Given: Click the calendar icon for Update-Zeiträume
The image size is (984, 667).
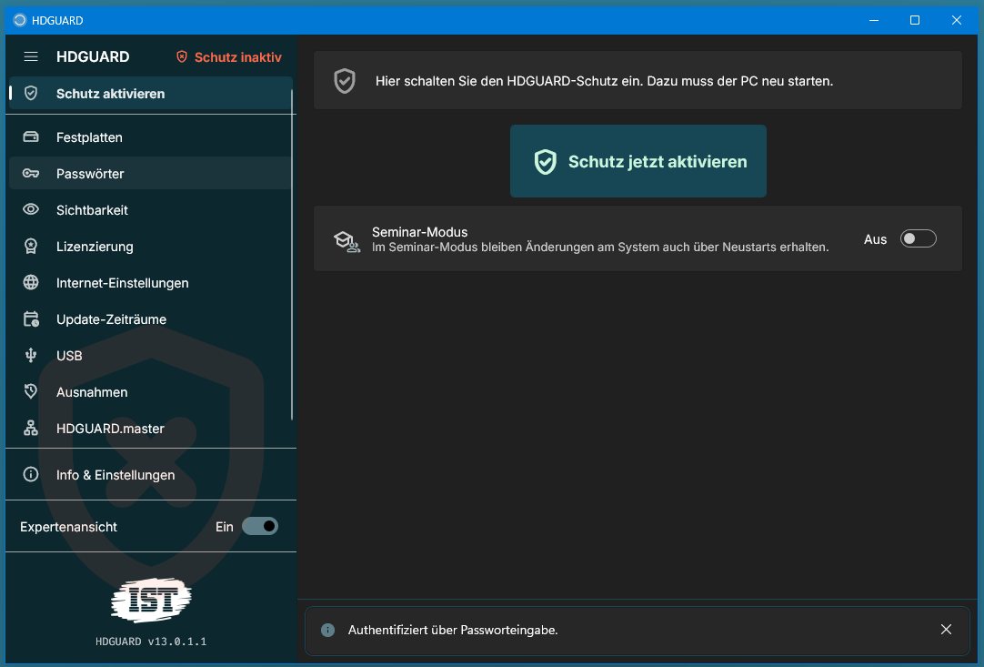Looking at the screenshot, I should 31,319.
